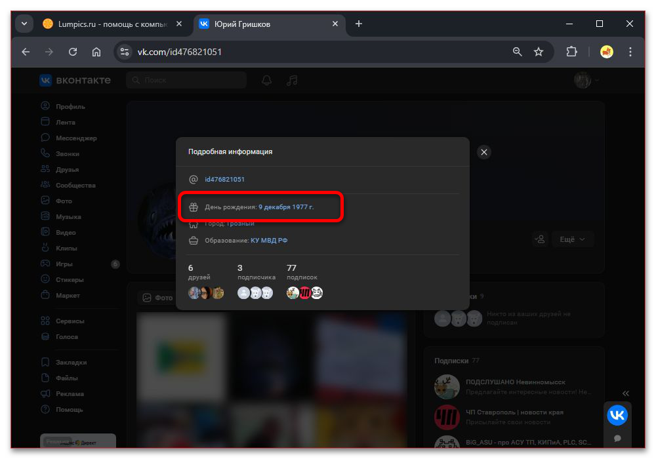
Task: Open the id476821051 profile link
Action: pyautogui.click(x=224, y=179)
